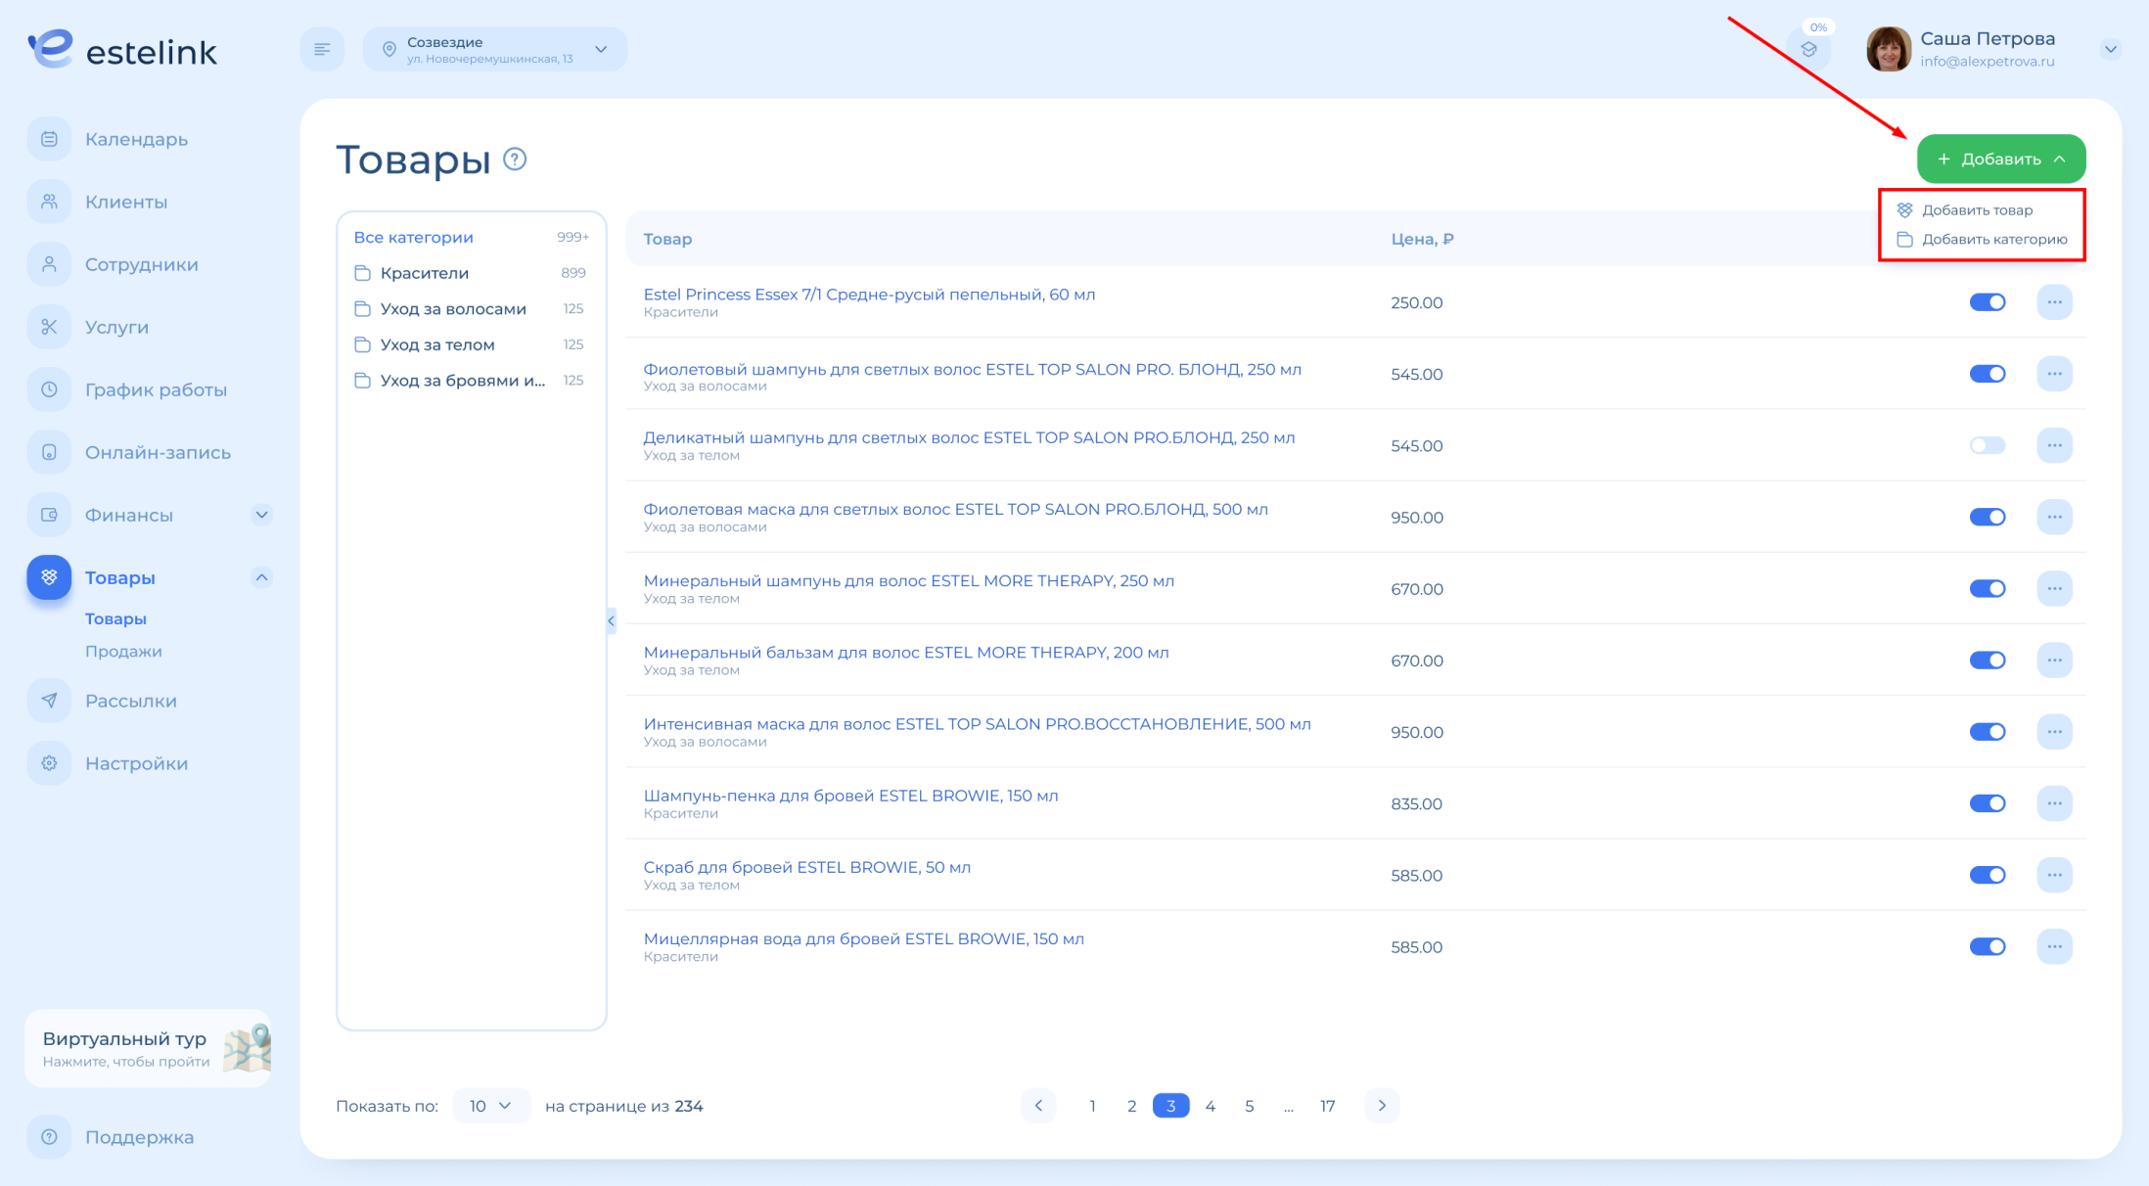Click the online booking icon
The height and width of the screenshot is (1186, 2149).
pyautogui.click(x=49, y=452)
